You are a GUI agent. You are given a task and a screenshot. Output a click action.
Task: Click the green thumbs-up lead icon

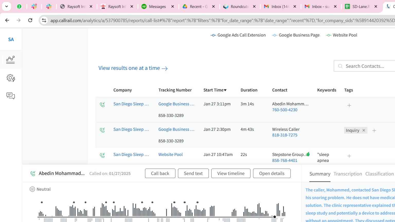click(308, 154)
